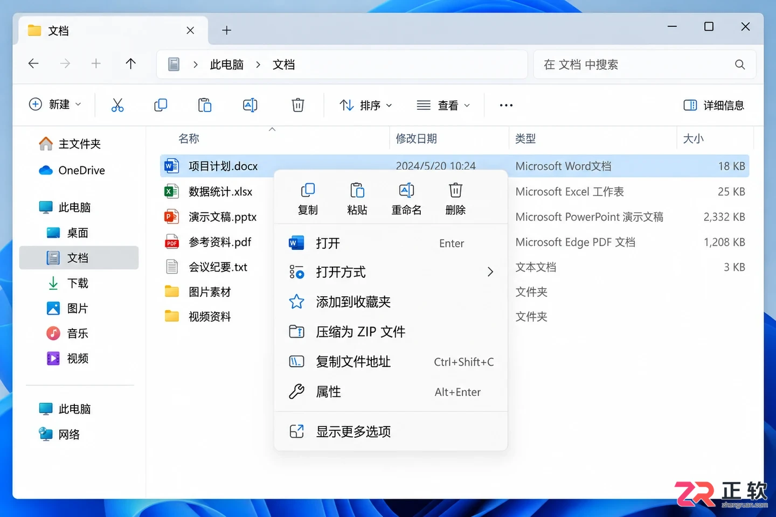776x517 pixels.
Task: Click the Copy icon in the toolbar
Action: coord(161,105)
